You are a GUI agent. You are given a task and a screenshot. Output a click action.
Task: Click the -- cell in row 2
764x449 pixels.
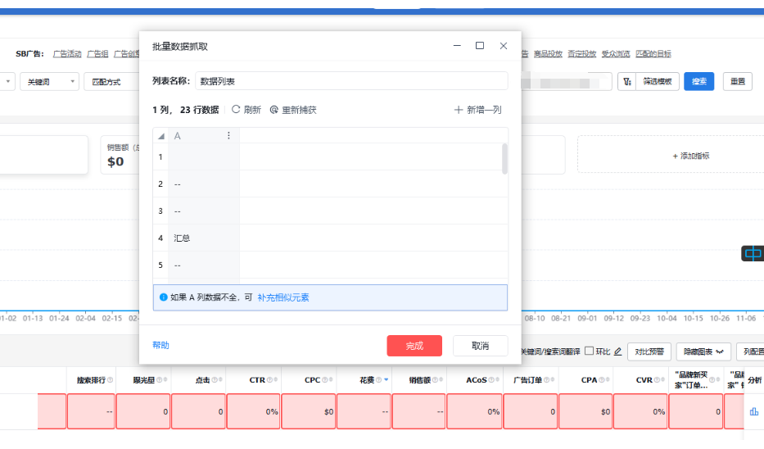click(x=204, y=184)
